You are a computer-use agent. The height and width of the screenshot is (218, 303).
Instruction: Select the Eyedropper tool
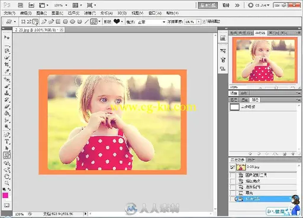tap(7, 71)
